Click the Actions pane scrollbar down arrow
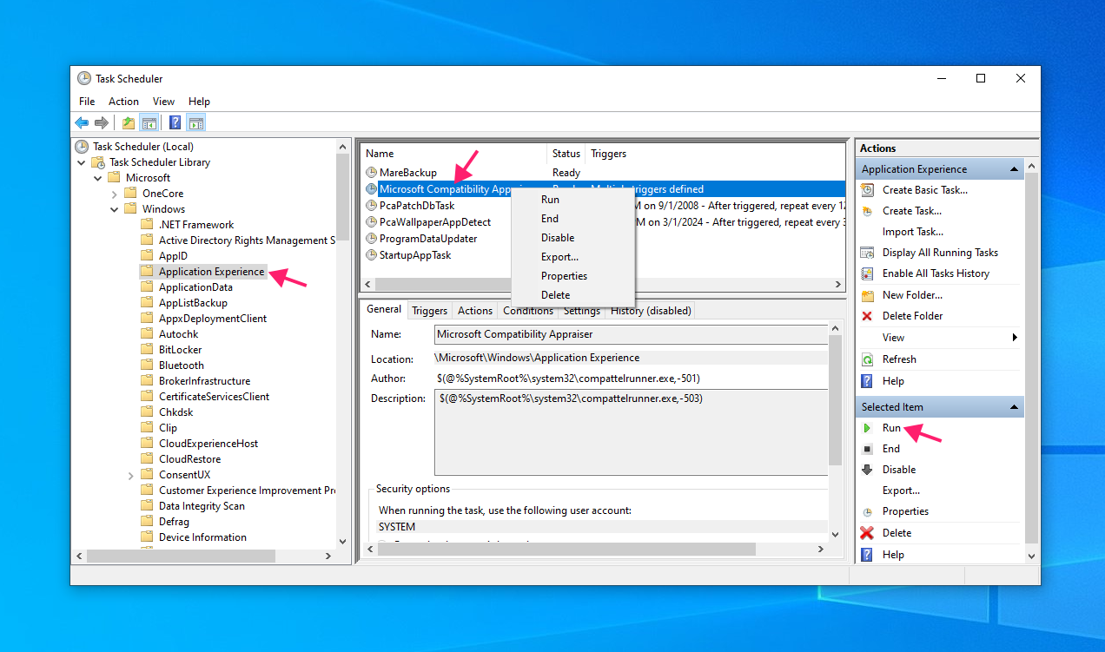Image resolution: width=1105 pixels, height=652 pixels. click(x=1032, y=557)
